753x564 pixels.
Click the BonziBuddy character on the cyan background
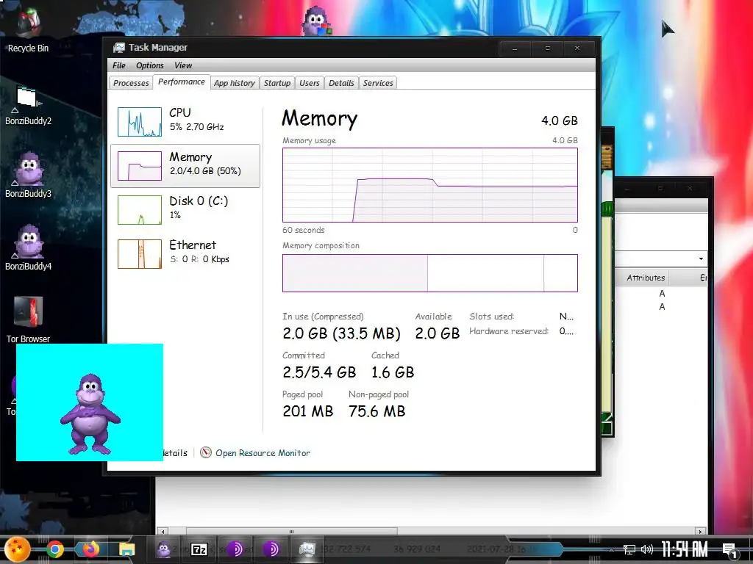[90, 414]
